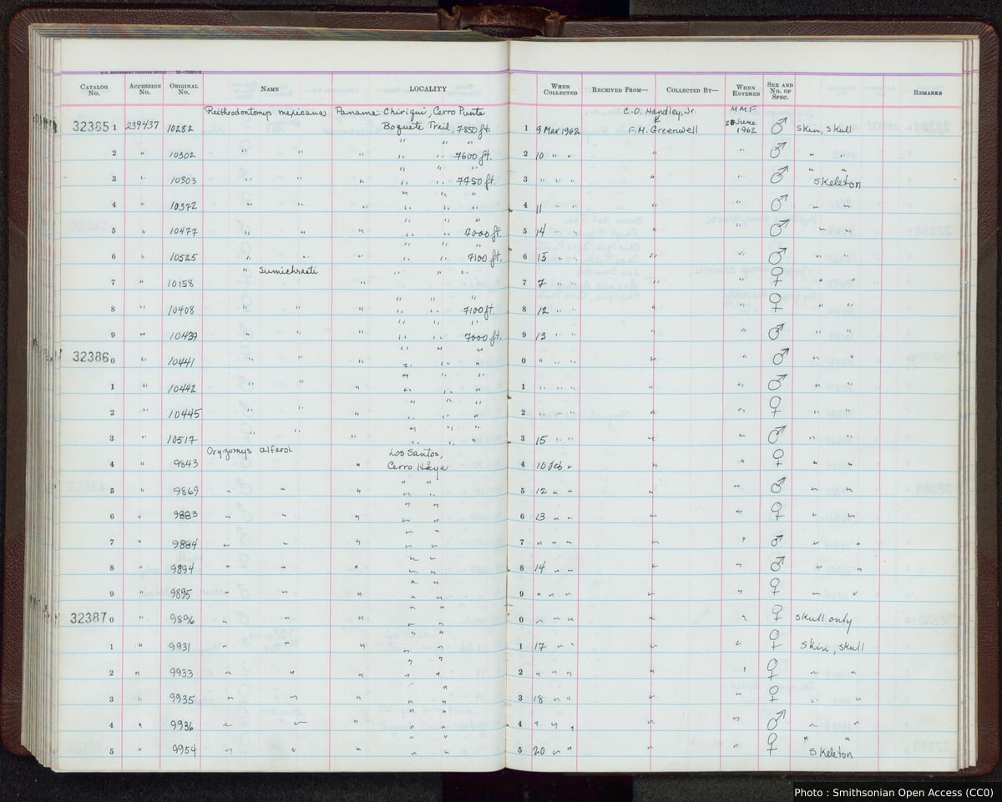Click the female symbol next to 'skull only'
Image resolution: width=1002 pixels, height=802 pixels.
(x=776, y=614)
